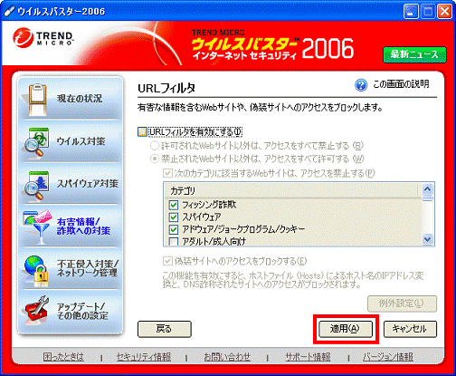456x376 pixels.
Task: Go to ウイルス対策 section
Action: coord(71,141)
